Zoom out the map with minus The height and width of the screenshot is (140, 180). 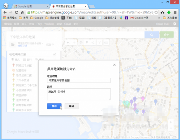(171, 128)
